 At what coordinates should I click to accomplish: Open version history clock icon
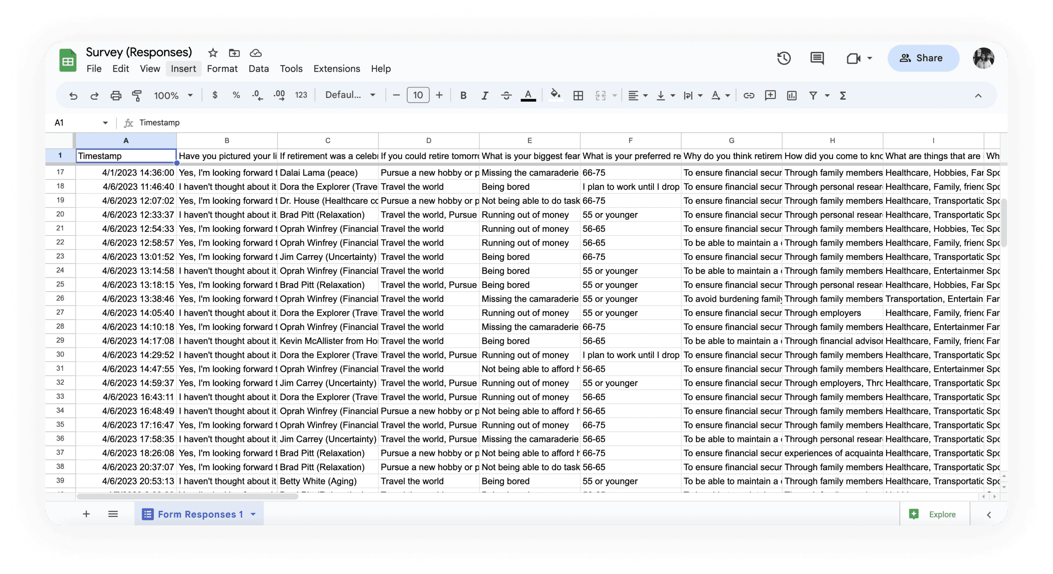click(784, 58)
